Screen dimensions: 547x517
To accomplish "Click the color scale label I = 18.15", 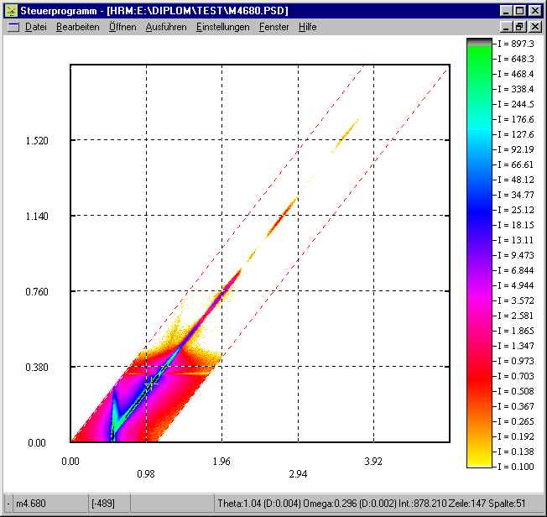I will 516,225.
